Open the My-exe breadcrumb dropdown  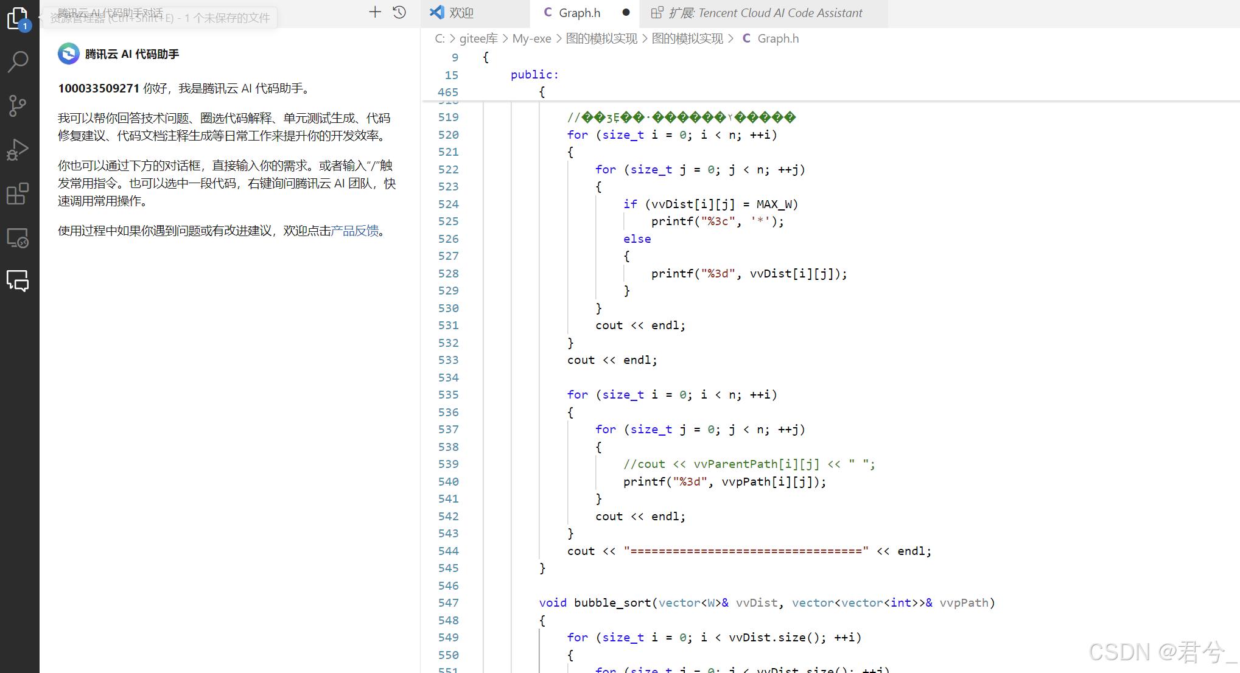531,38
